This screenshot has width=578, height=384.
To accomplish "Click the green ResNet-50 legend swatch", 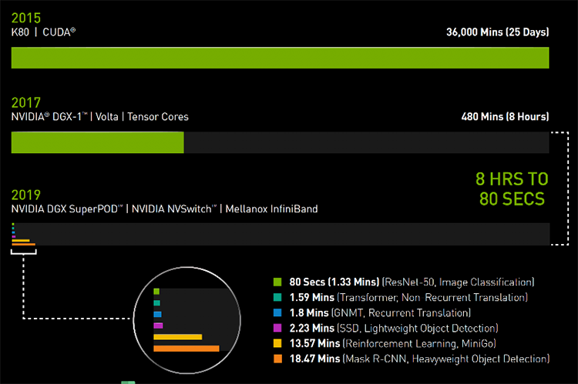I will pyautogui.click(x=277, y=282).
